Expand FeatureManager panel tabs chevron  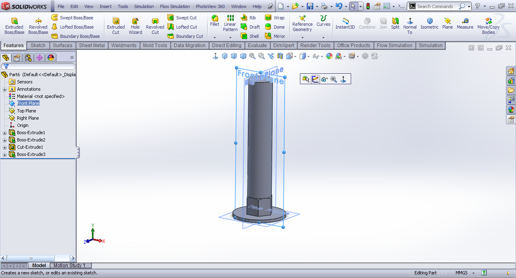(72, 58)
